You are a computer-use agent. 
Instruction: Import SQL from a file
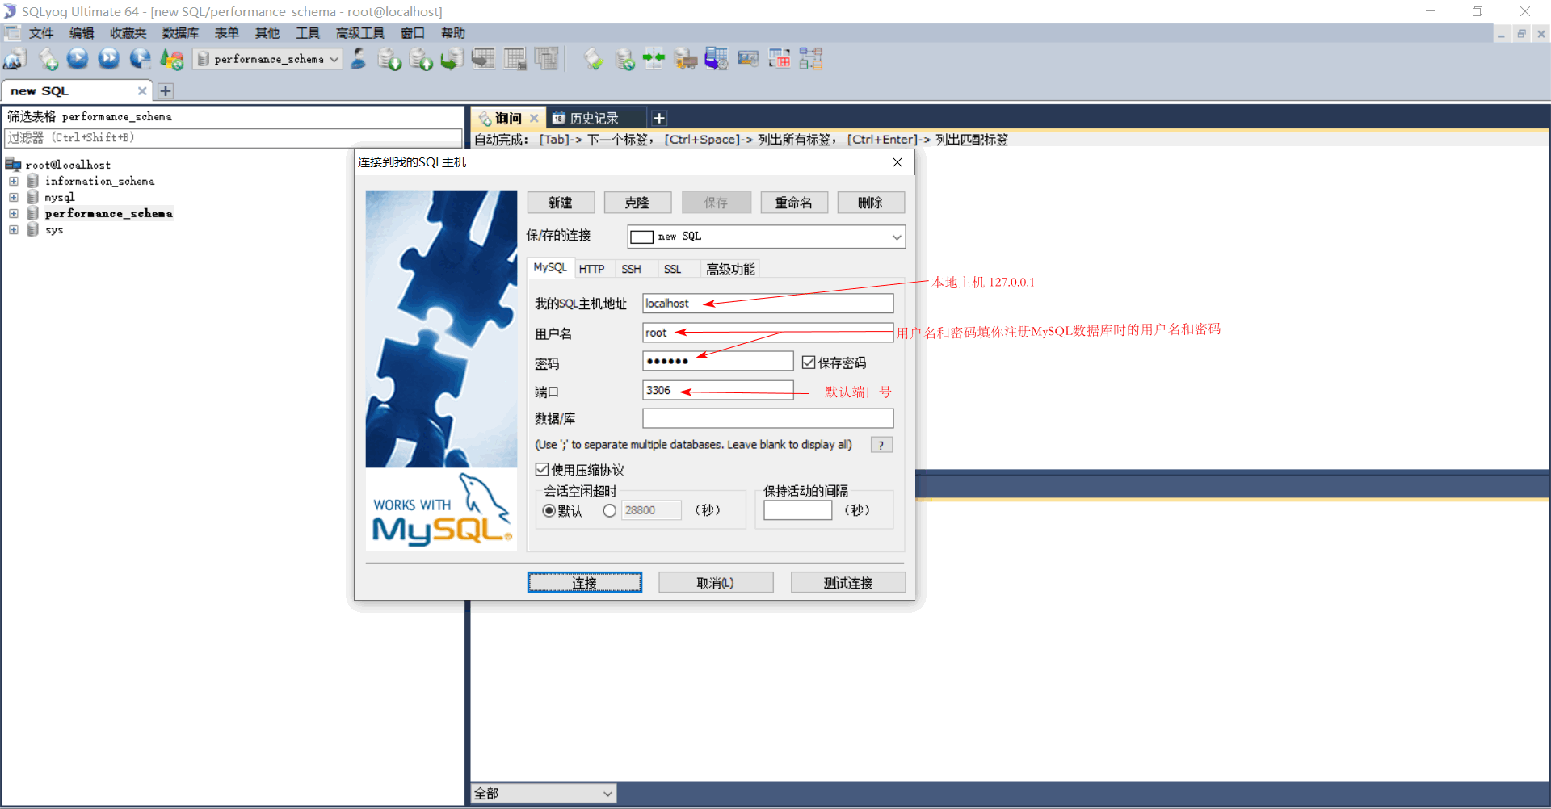421,58
